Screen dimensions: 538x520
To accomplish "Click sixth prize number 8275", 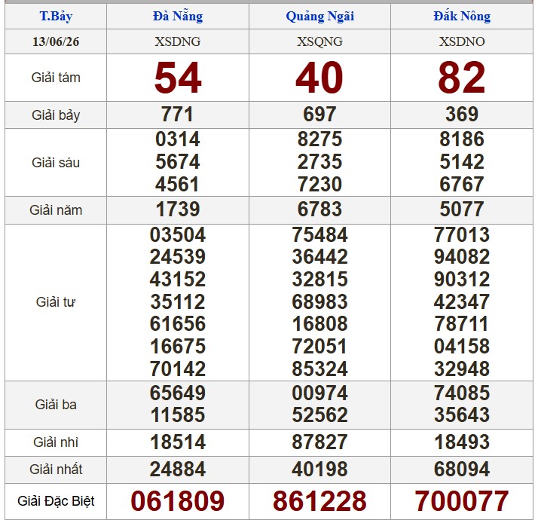I will coord(319,139).
